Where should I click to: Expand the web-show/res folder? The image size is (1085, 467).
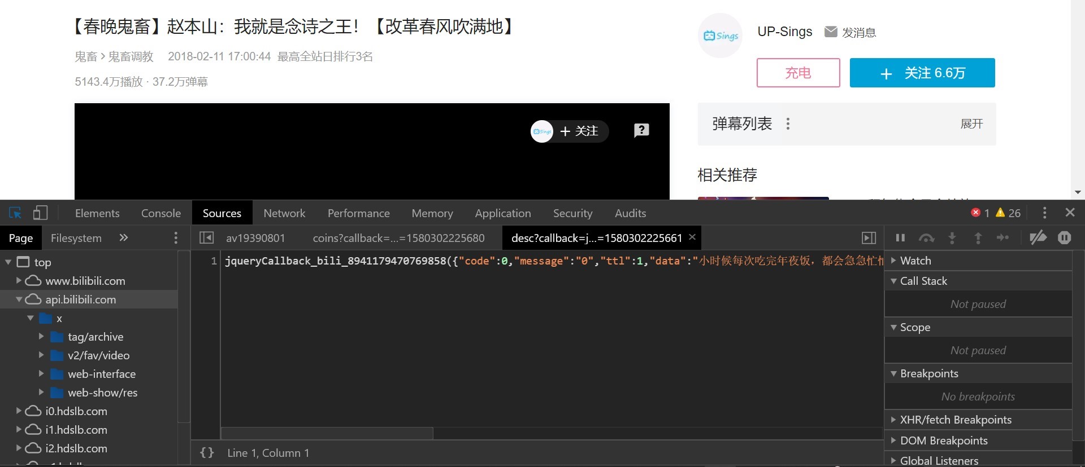coord(41,392)
